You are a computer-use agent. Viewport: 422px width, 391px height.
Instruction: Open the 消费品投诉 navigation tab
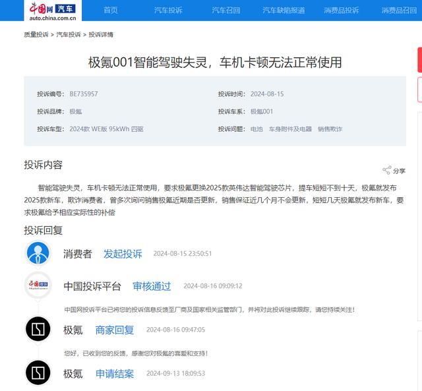pos(342,11)
